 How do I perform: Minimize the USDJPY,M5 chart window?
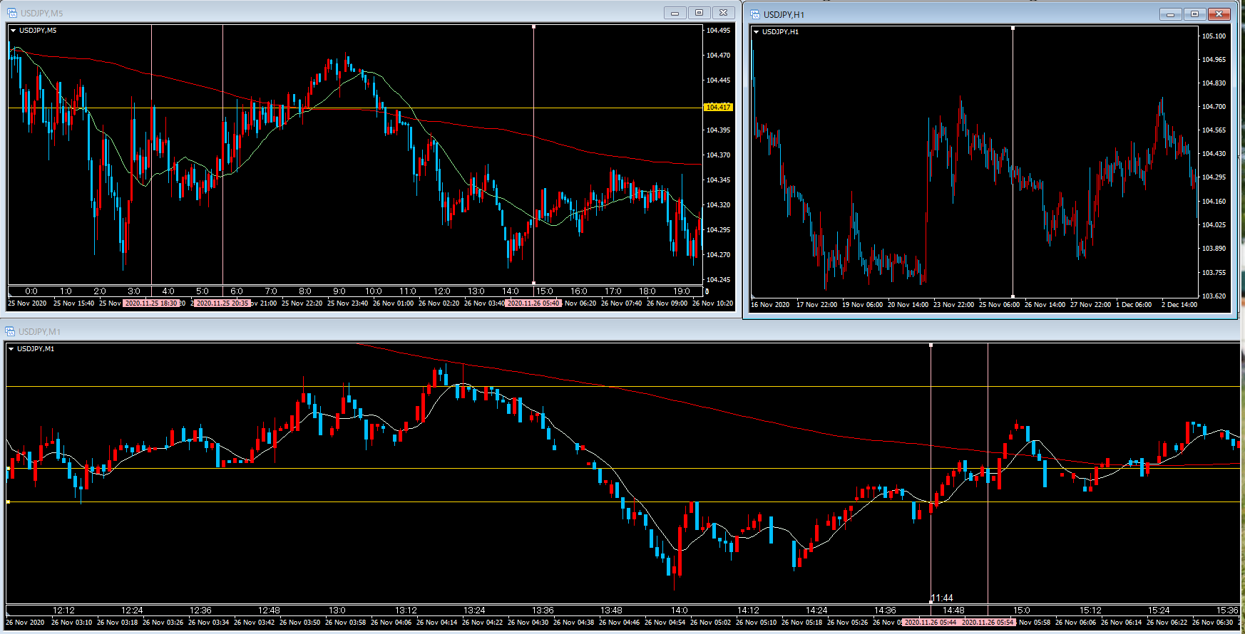675,13
